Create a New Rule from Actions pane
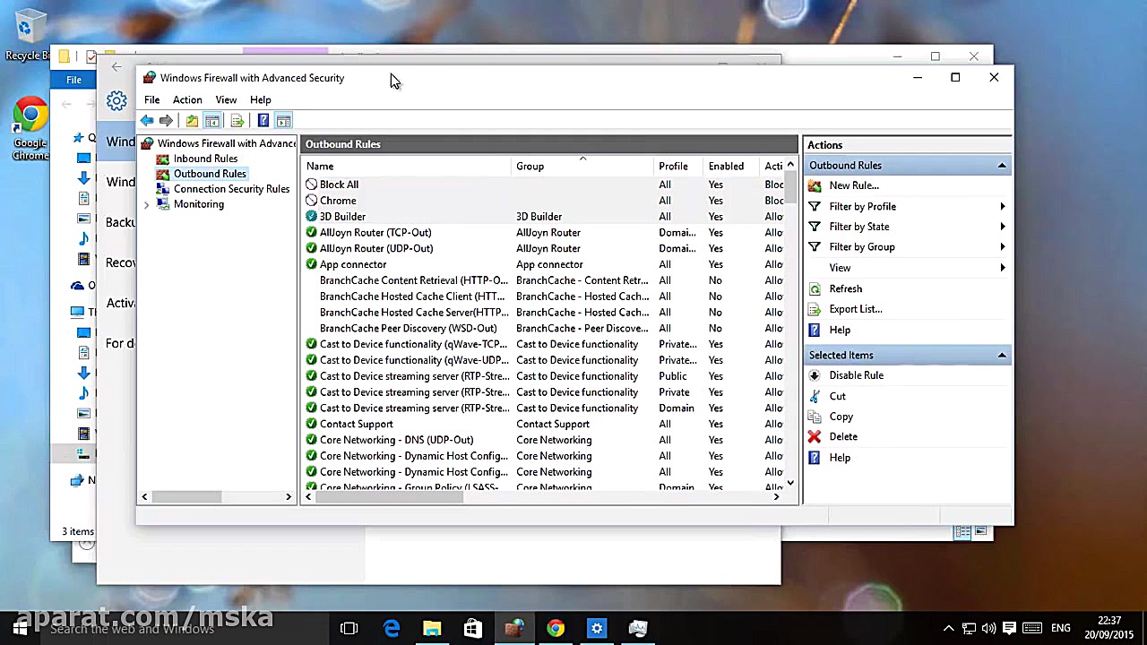 coord(853,185)
